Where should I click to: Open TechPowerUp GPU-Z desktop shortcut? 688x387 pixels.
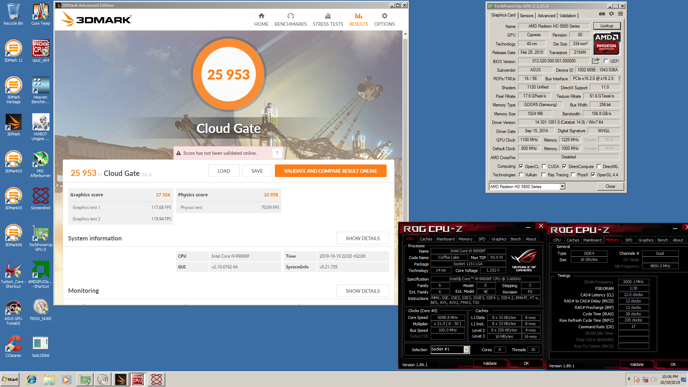[40, 238]
